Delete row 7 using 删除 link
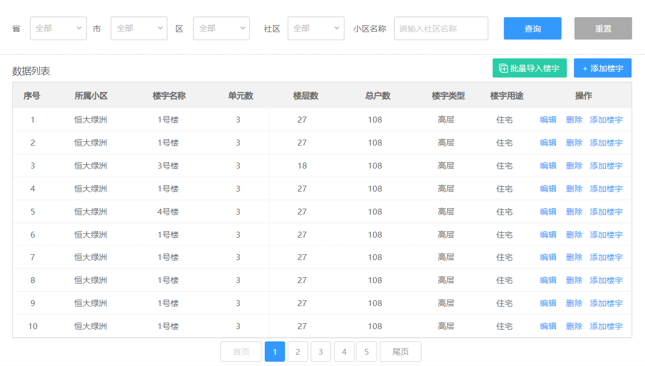This screenshot has width=645, height=366. 574,257
